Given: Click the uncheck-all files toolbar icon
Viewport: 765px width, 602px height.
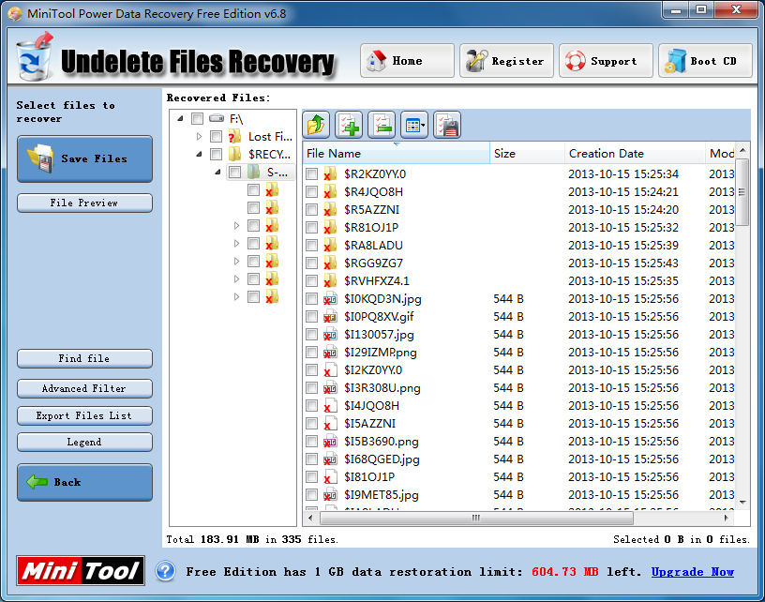Looking at the screenshot, I should coord(382,125).
